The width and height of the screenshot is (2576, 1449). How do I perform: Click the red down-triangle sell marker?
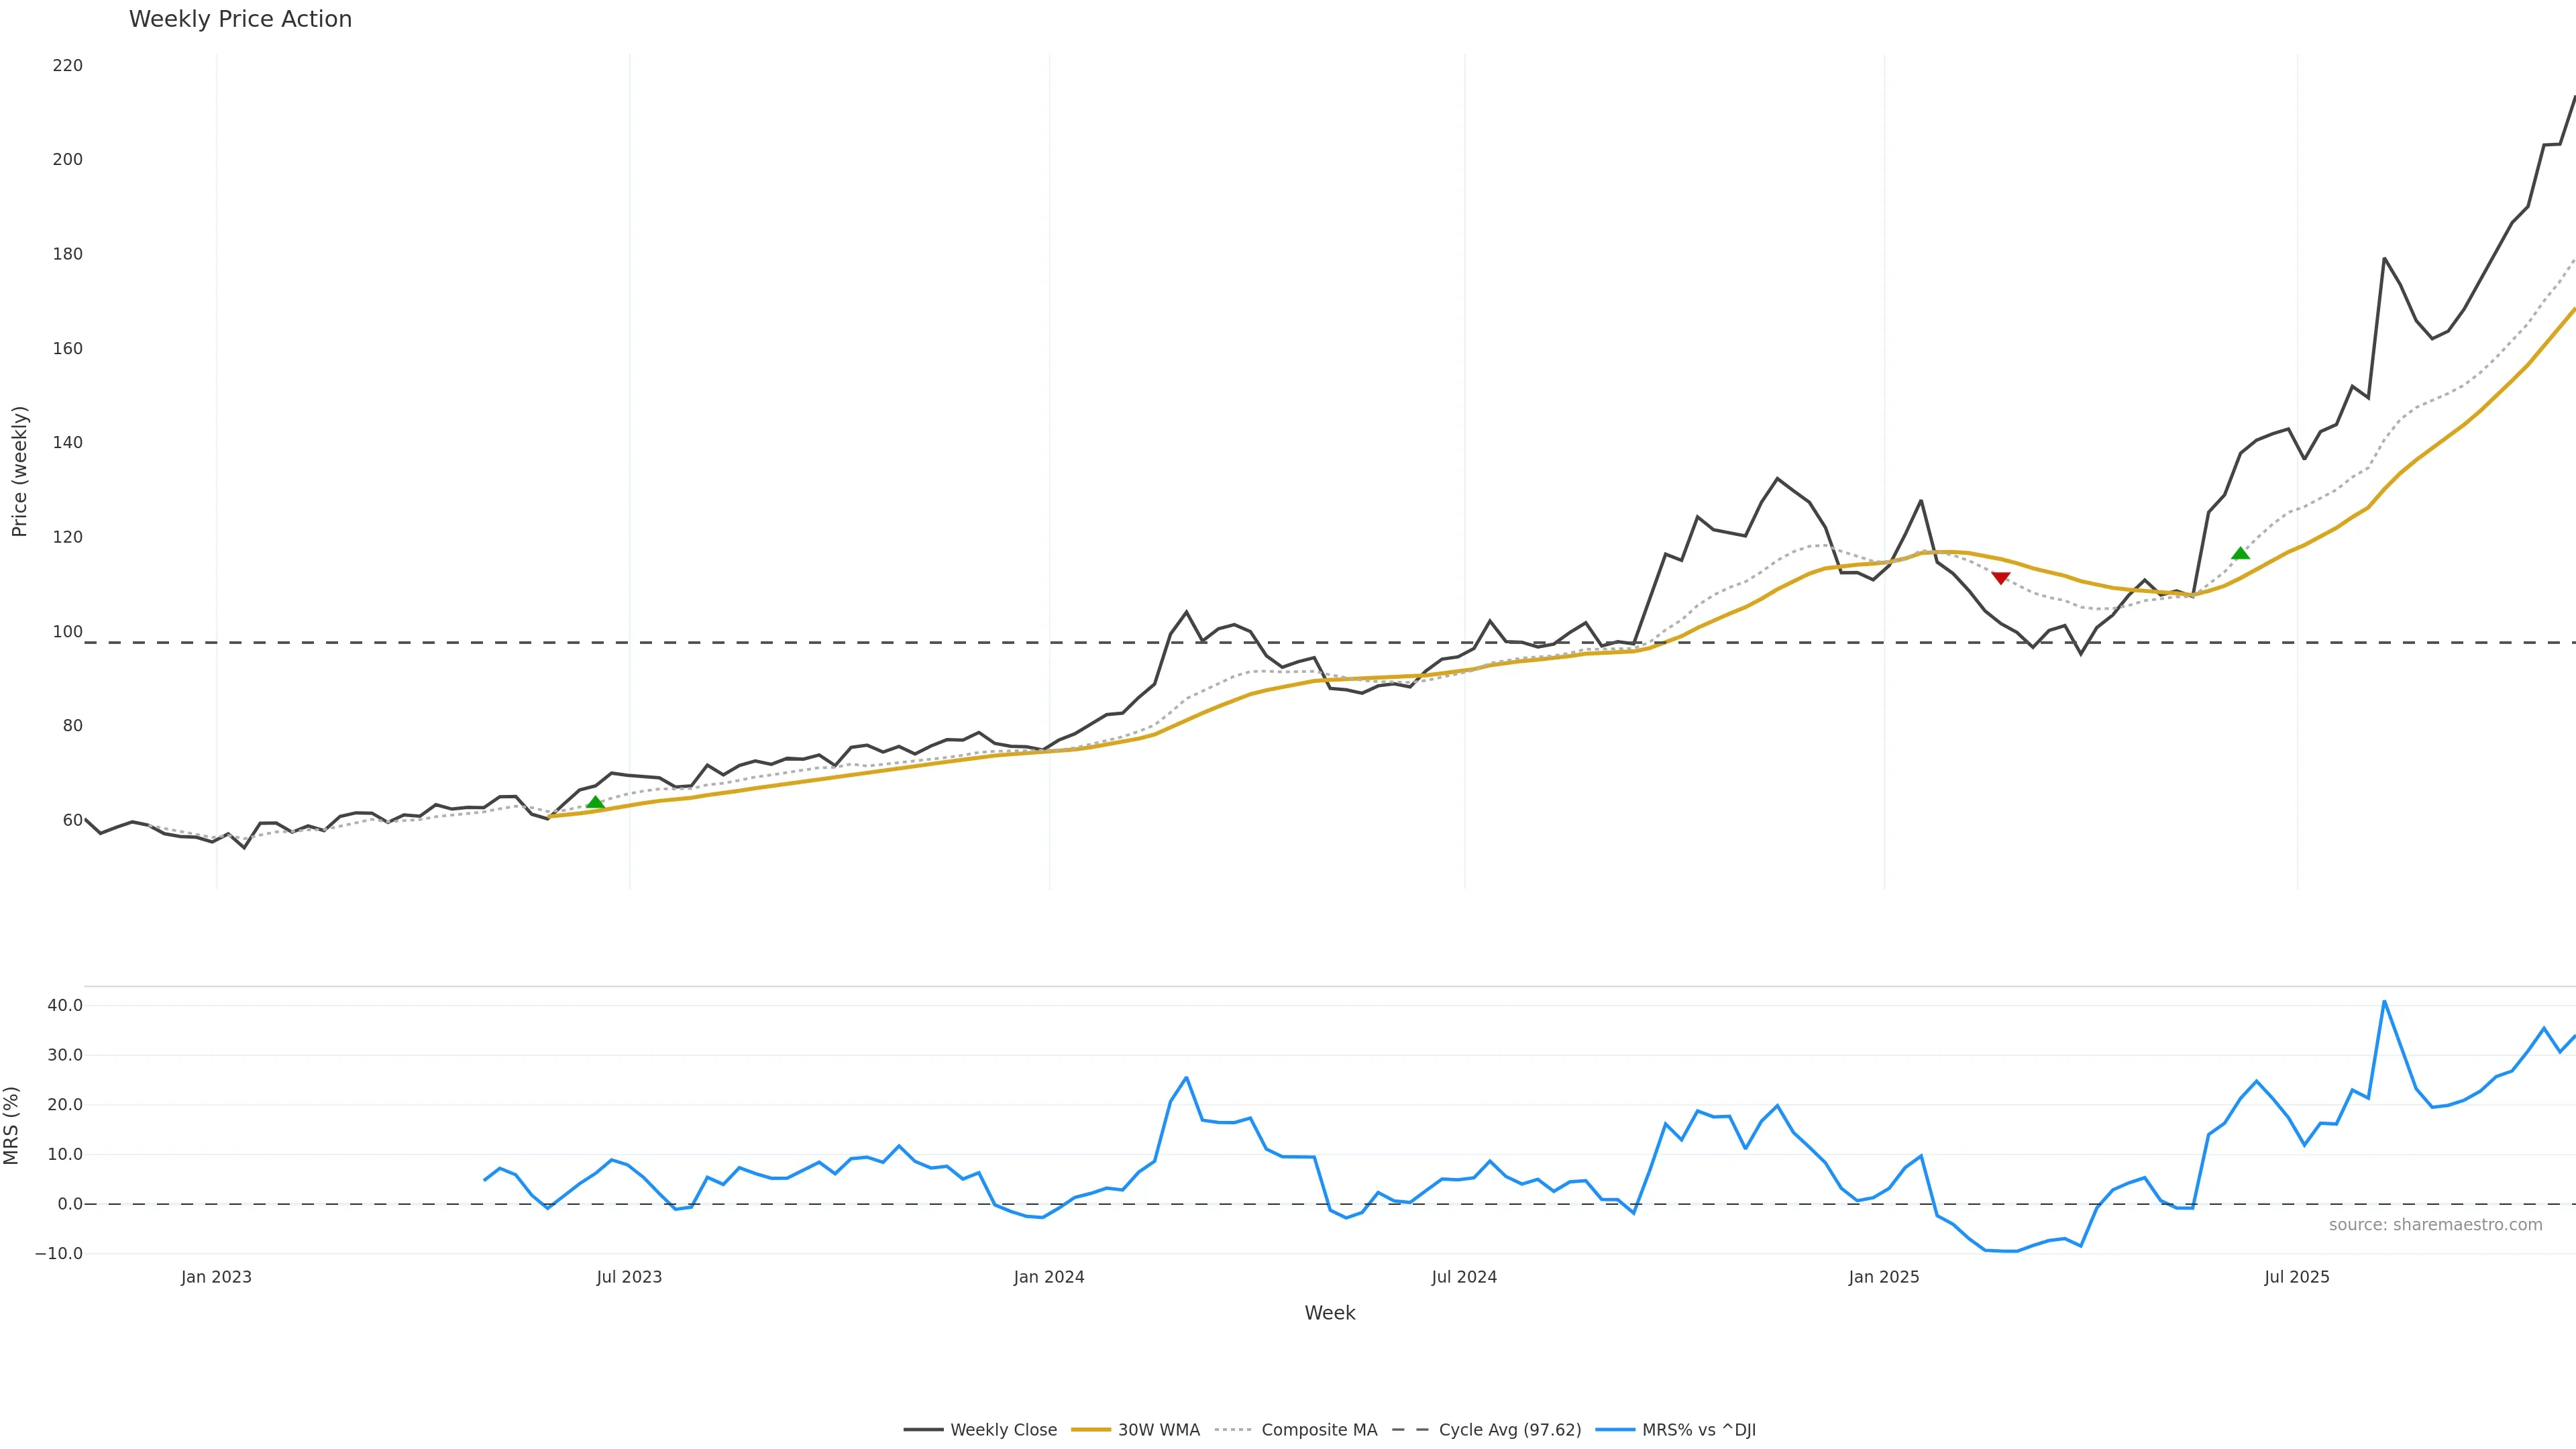tap(2000, 577)
